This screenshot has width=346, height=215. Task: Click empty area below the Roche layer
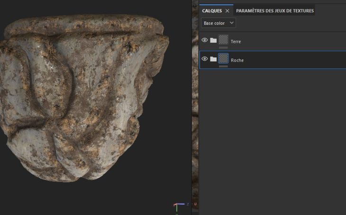(x=273, y=142)
